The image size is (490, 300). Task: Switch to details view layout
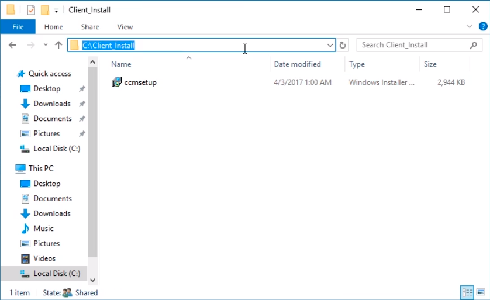tap(467, 292)
